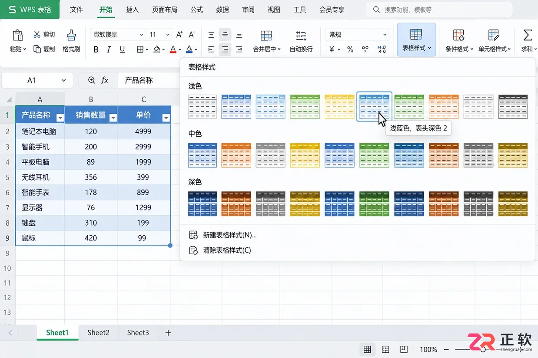Select cell containing 无线耳机
Screen dimensions: 538x358
[x=40, y=177]
